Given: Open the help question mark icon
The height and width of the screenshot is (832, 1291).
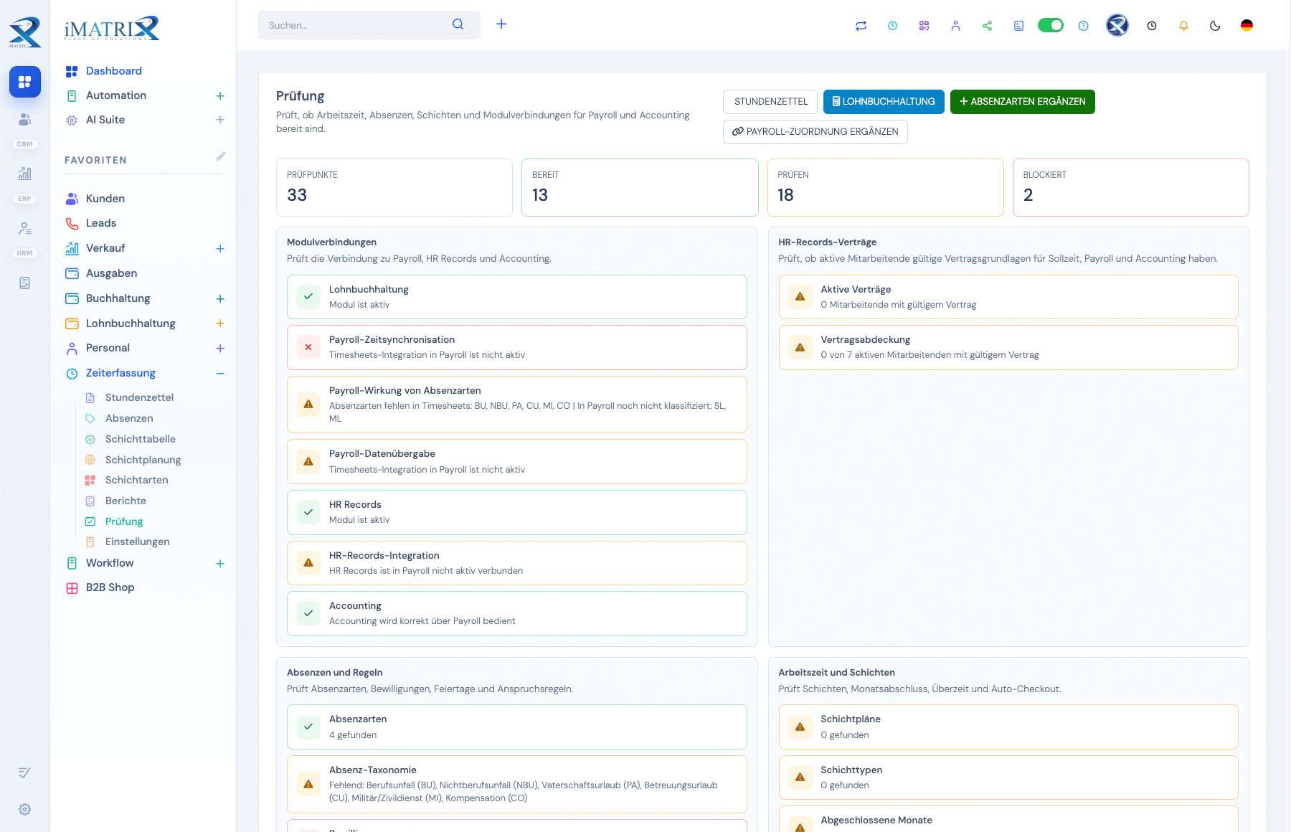Looking at the screenshot, I should 1083,26.
